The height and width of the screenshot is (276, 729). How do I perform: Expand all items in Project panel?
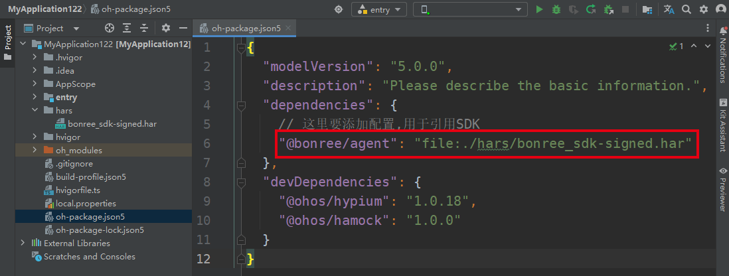127,29
